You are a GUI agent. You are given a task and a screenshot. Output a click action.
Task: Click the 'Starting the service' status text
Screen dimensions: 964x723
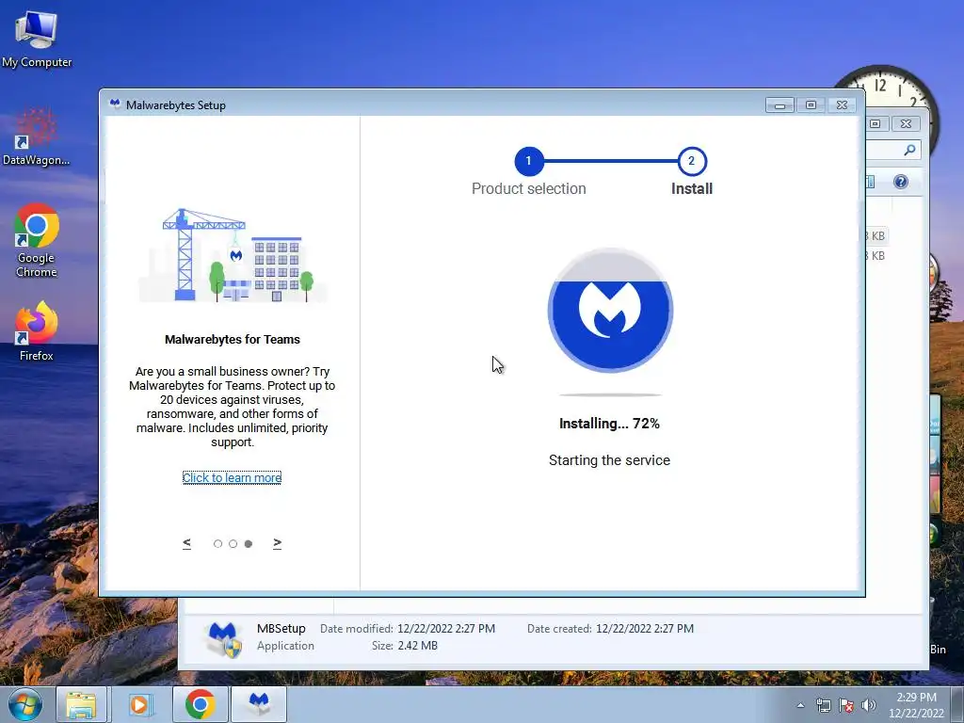609,460
